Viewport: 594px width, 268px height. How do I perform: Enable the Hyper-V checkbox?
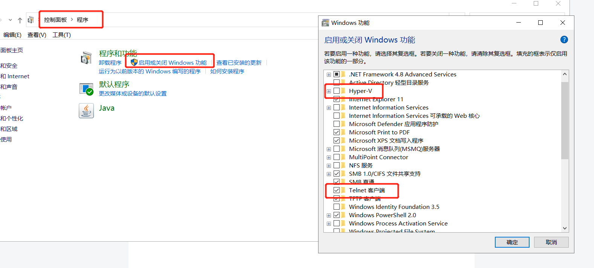point(337,91)
